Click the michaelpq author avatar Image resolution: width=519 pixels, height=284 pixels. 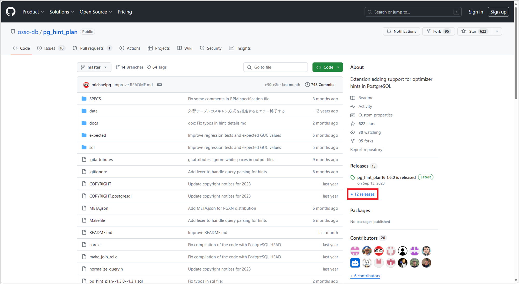tap(86, 85)
